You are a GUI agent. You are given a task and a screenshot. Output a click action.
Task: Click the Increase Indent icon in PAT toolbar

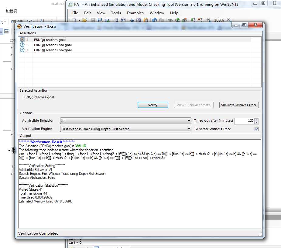tap(193, 20)
